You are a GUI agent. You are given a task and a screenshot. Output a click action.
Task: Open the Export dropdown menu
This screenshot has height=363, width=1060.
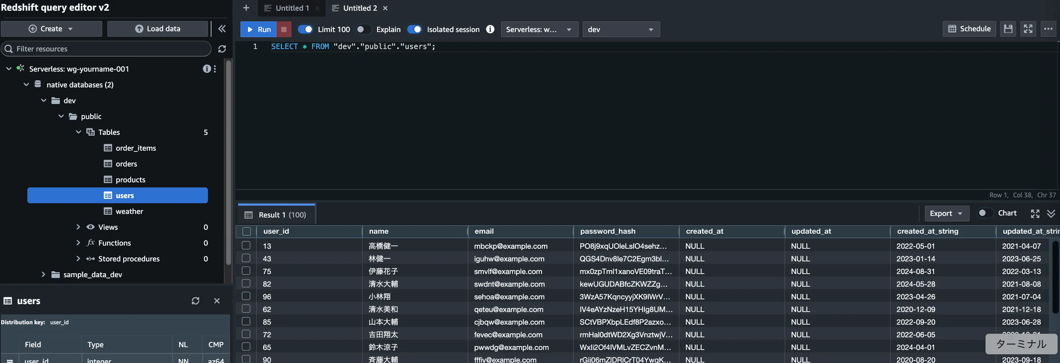(x=946, y=213)
